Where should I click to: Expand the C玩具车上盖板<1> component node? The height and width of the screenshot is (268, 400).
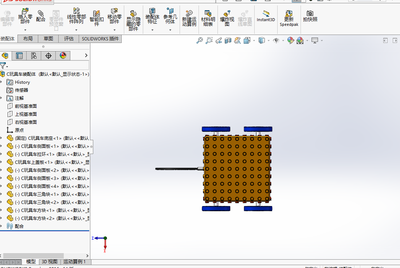pos(1,162)
